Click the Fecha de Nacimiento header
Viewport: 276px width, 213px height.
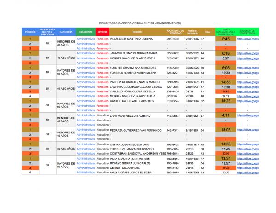[x=193, y=32]
